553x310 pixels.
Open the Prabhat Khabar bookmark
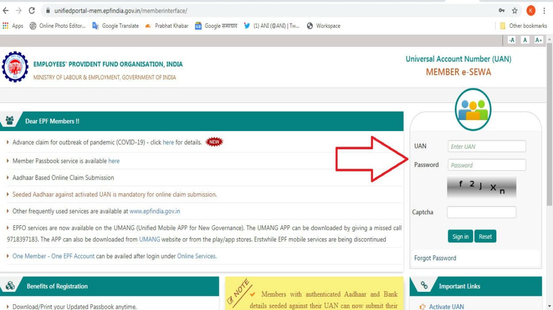pos(167,26)
